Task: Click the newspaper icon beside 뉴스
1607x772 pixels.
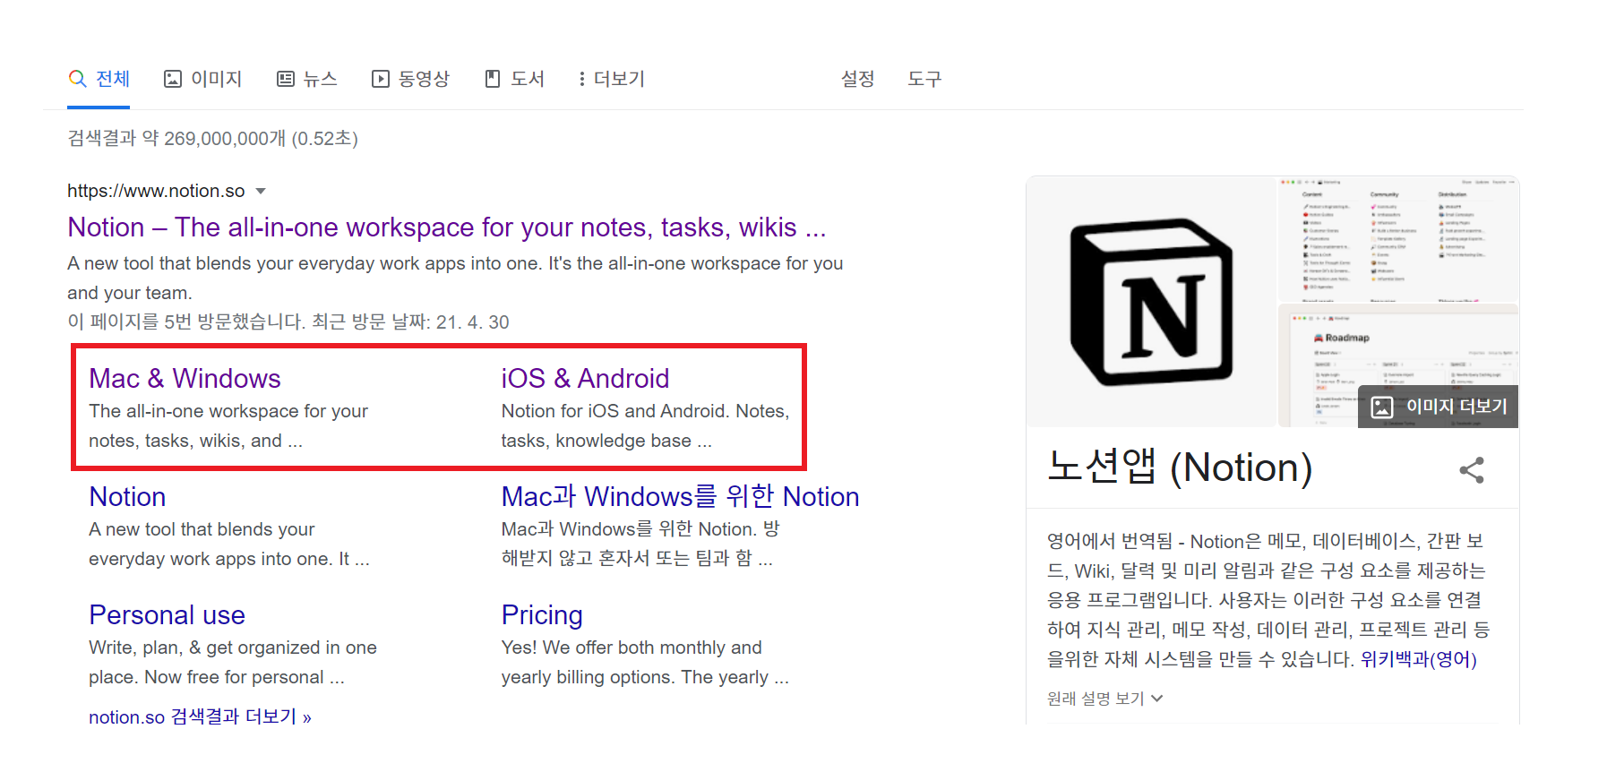Action: pos(286,79)
